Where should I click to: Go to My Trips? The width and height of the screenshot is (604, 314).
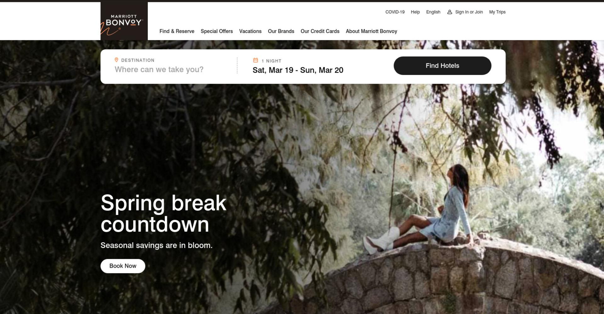pos(497,12)
